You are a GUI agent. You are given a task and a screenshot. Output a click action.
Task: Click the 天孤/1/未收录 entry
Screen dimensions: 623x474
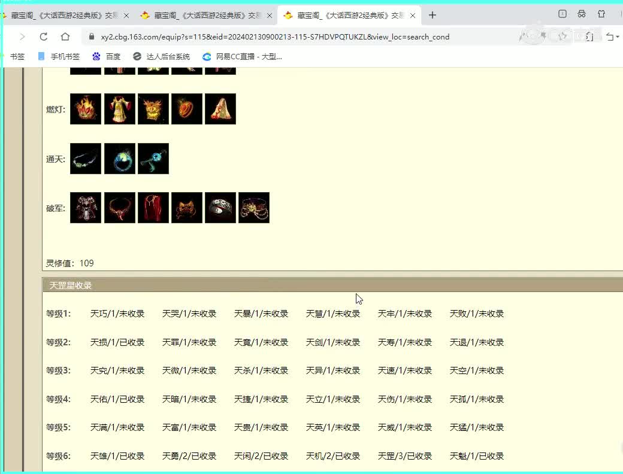477,399
